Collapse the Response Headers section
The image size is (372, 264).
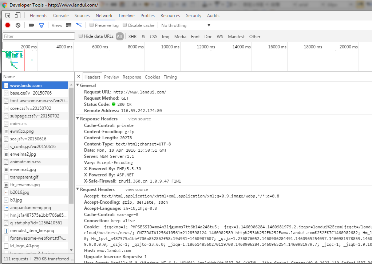point(78,119)
